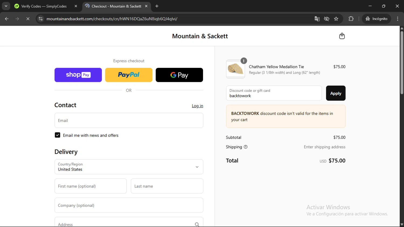Pay with Shop Pay button
Screen dimensions: 404x227
tap(78, 75)
